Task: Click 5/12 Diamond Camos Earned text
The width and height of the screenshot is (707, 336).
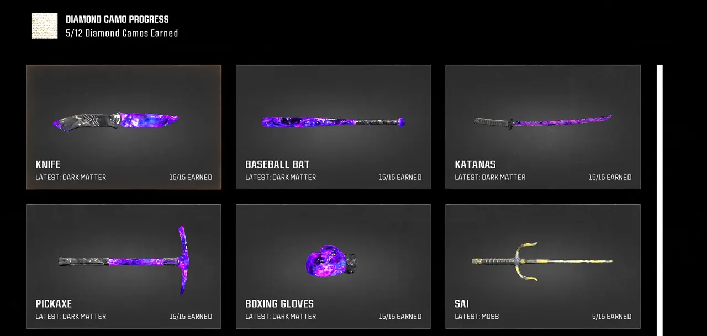Action: (x=122, y=33)
